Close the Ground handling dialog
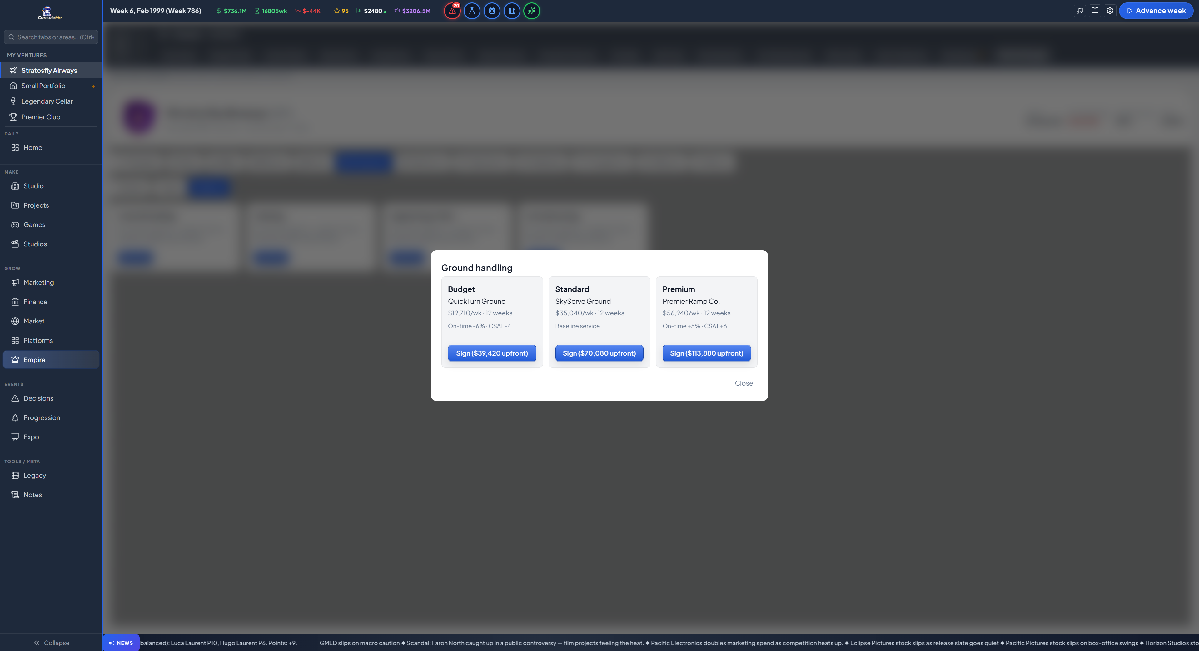 point(744,383)
